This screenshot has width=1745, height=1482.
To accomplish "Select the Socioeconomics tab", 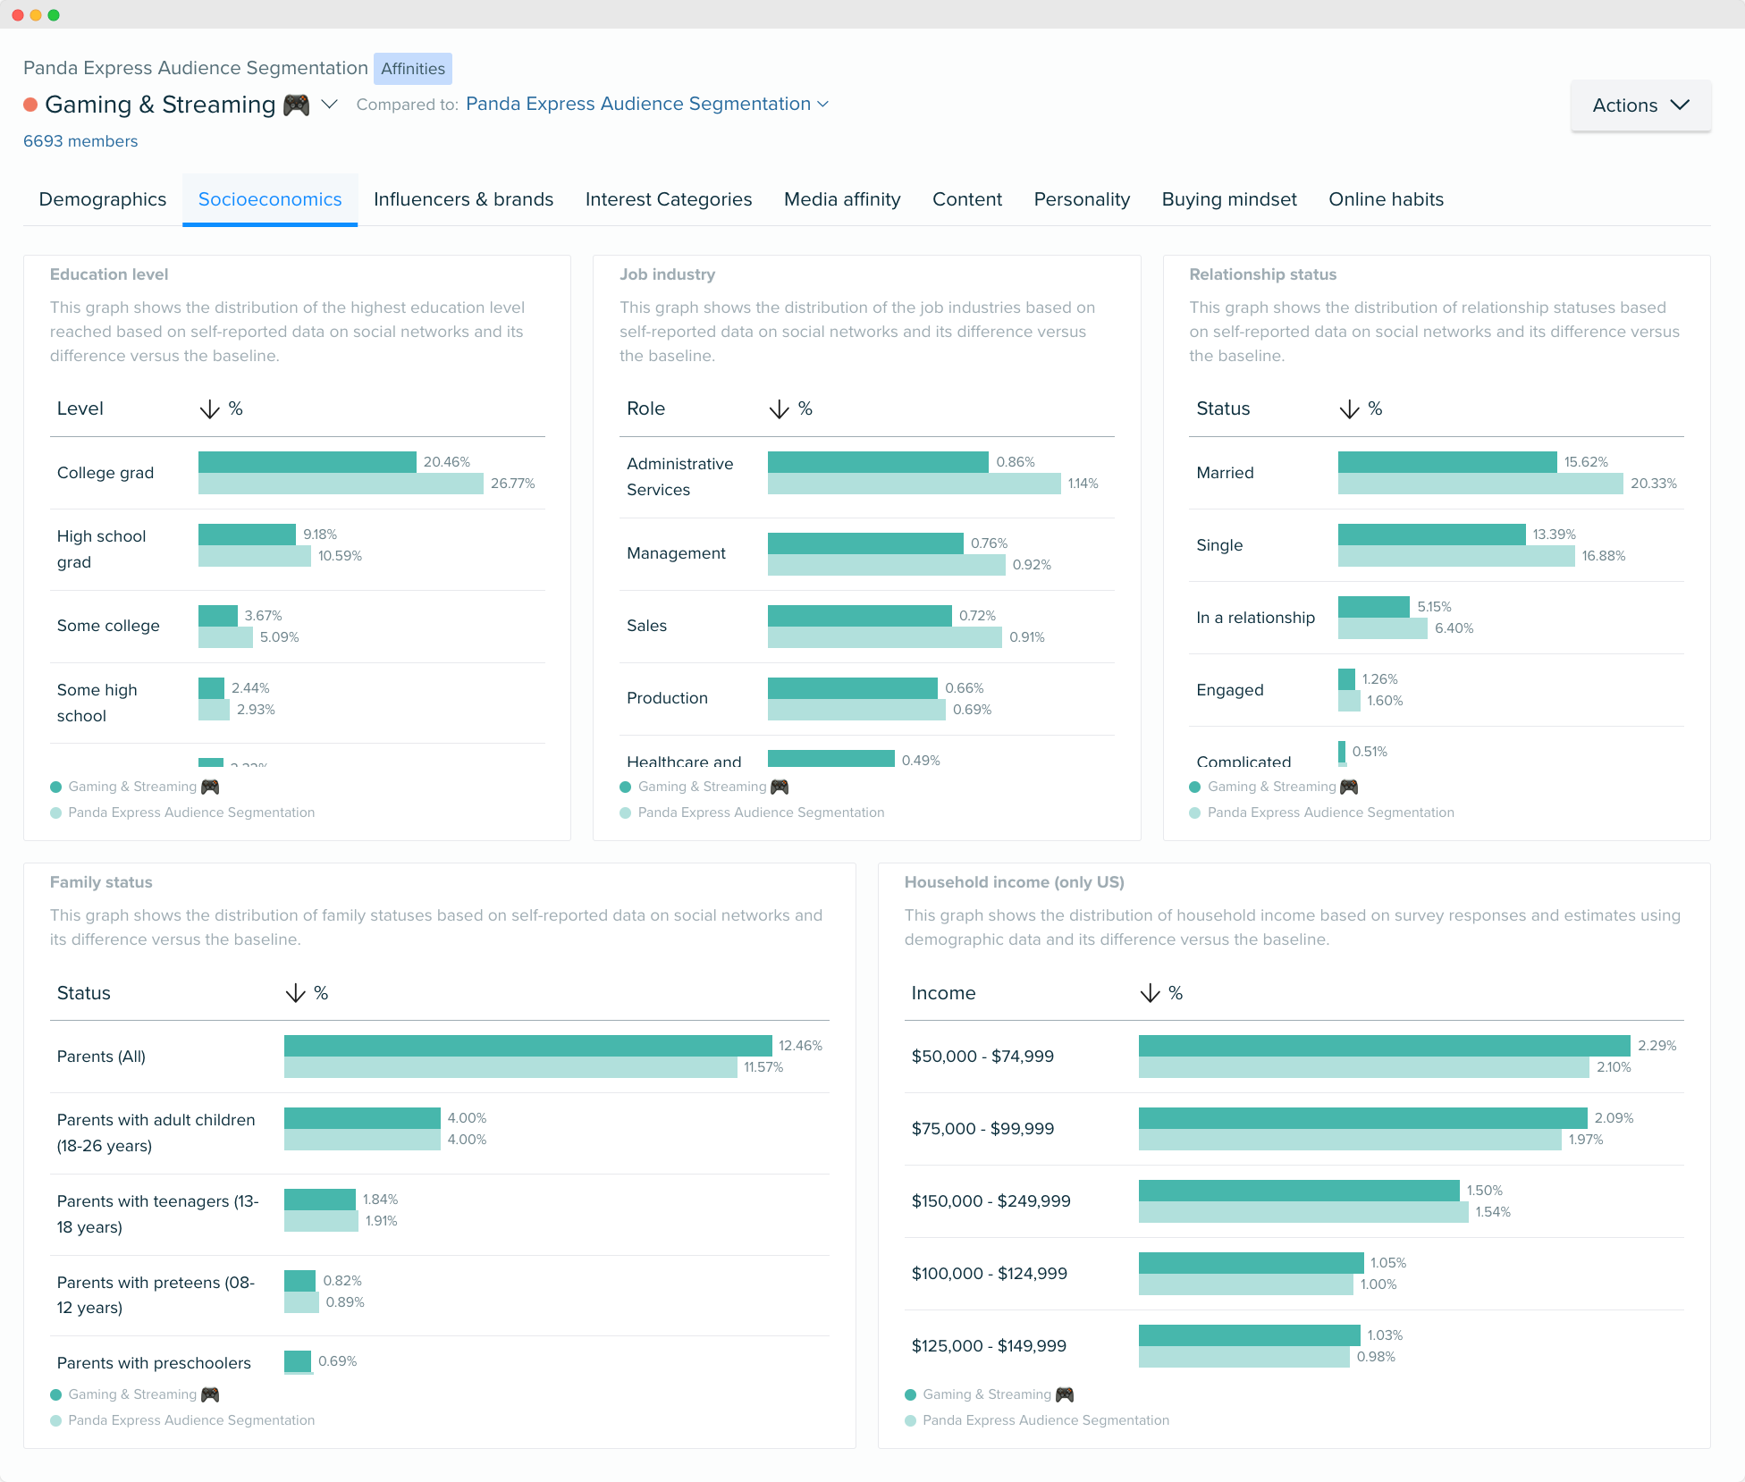I will 270,199.
